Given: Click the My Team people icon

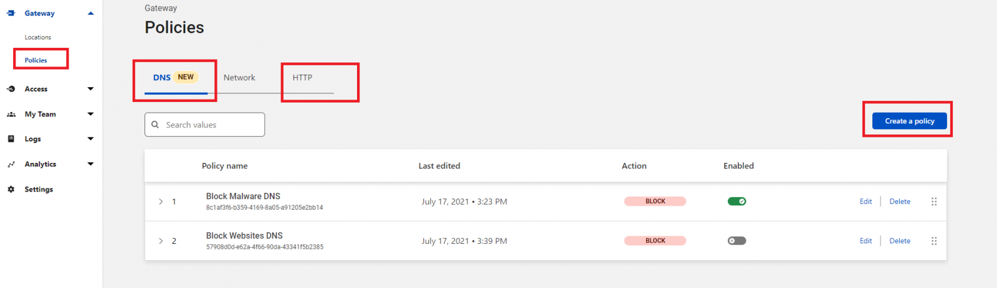Looking at the screenshot, I should (x=11, y=114).
